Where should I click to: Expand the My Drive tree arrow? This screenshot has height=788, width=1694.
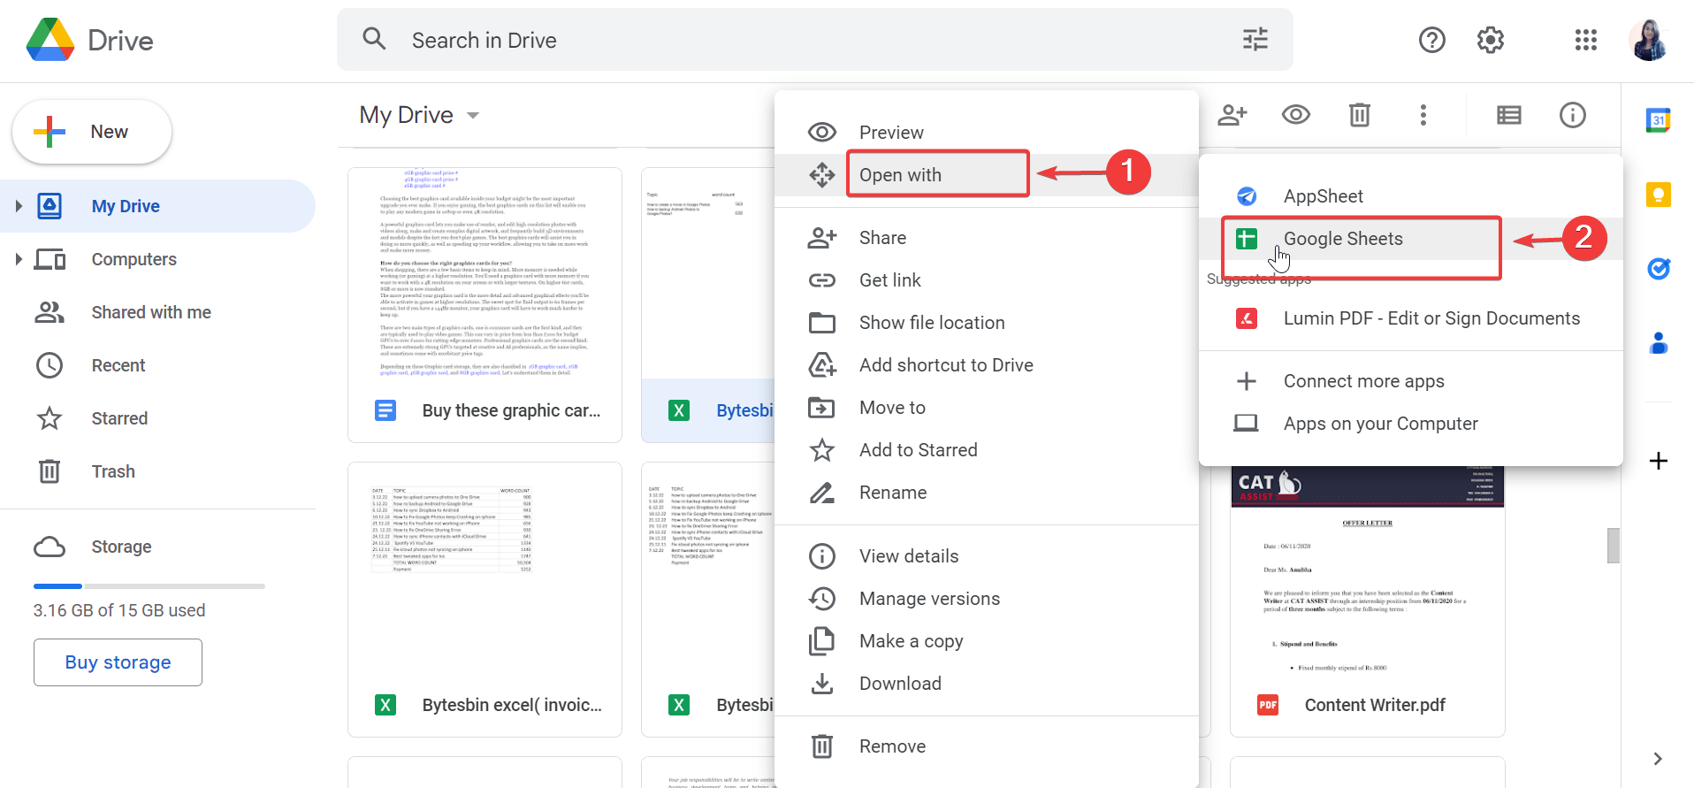pyautogui.click(x=19, y=206)
